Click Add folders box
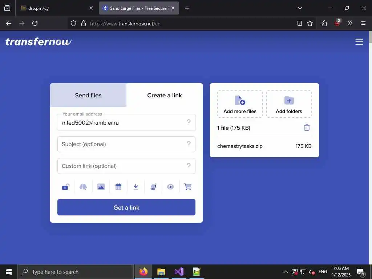Screen dimensions: 372x279 [289, 104]
